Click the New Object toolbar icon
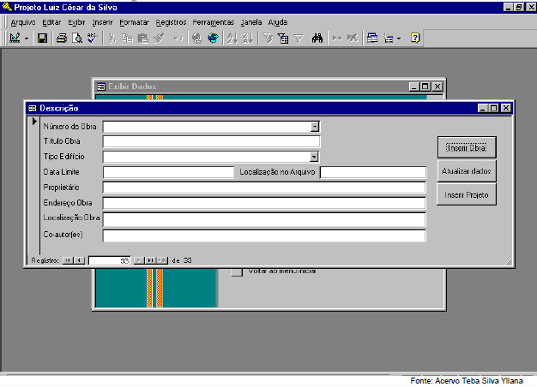Screen dimensions: 537x387 [388, 38]
